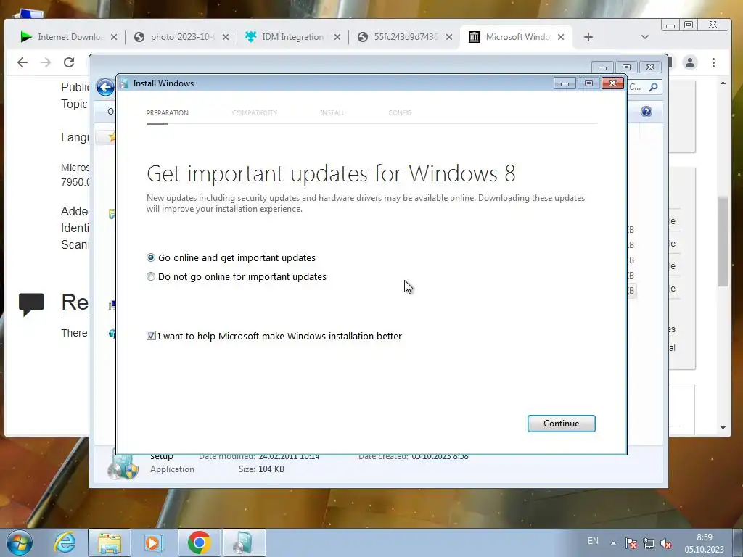
Task: Click the Continue button
Action: [x=561, y=424]
